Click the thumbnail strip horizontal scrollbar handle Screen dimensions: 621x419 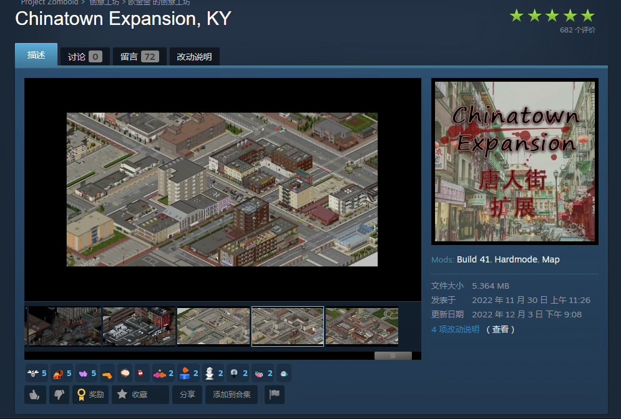coord(393,355)
